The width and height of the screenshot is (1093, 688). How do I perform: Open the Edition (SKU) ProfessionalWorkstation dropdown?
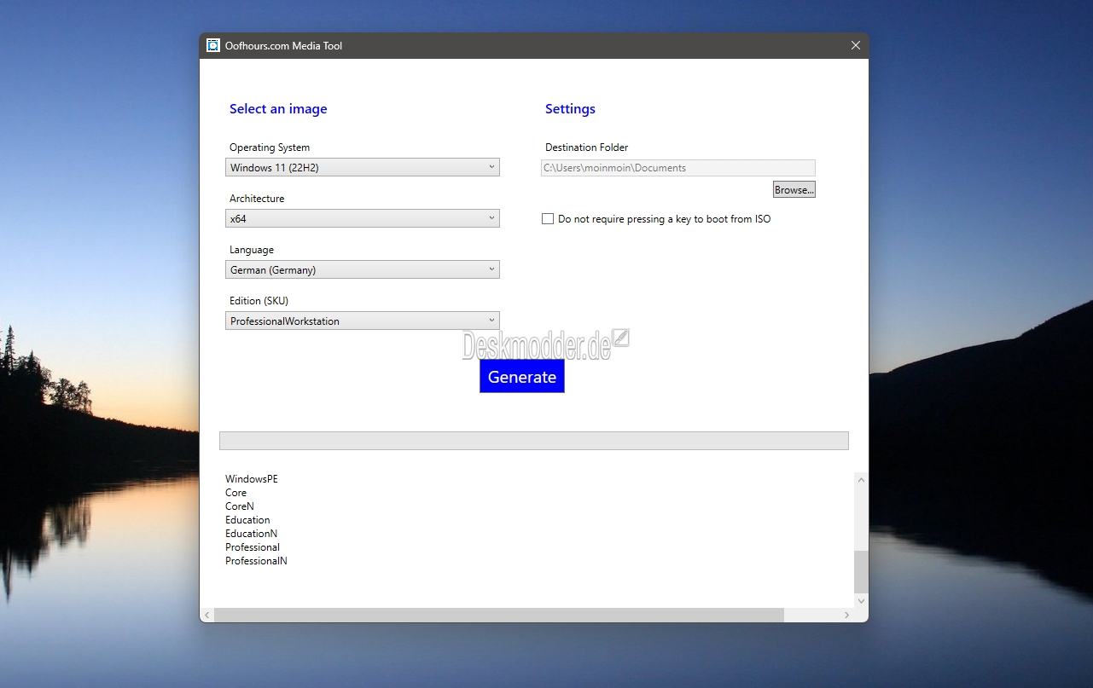[363, 321]
